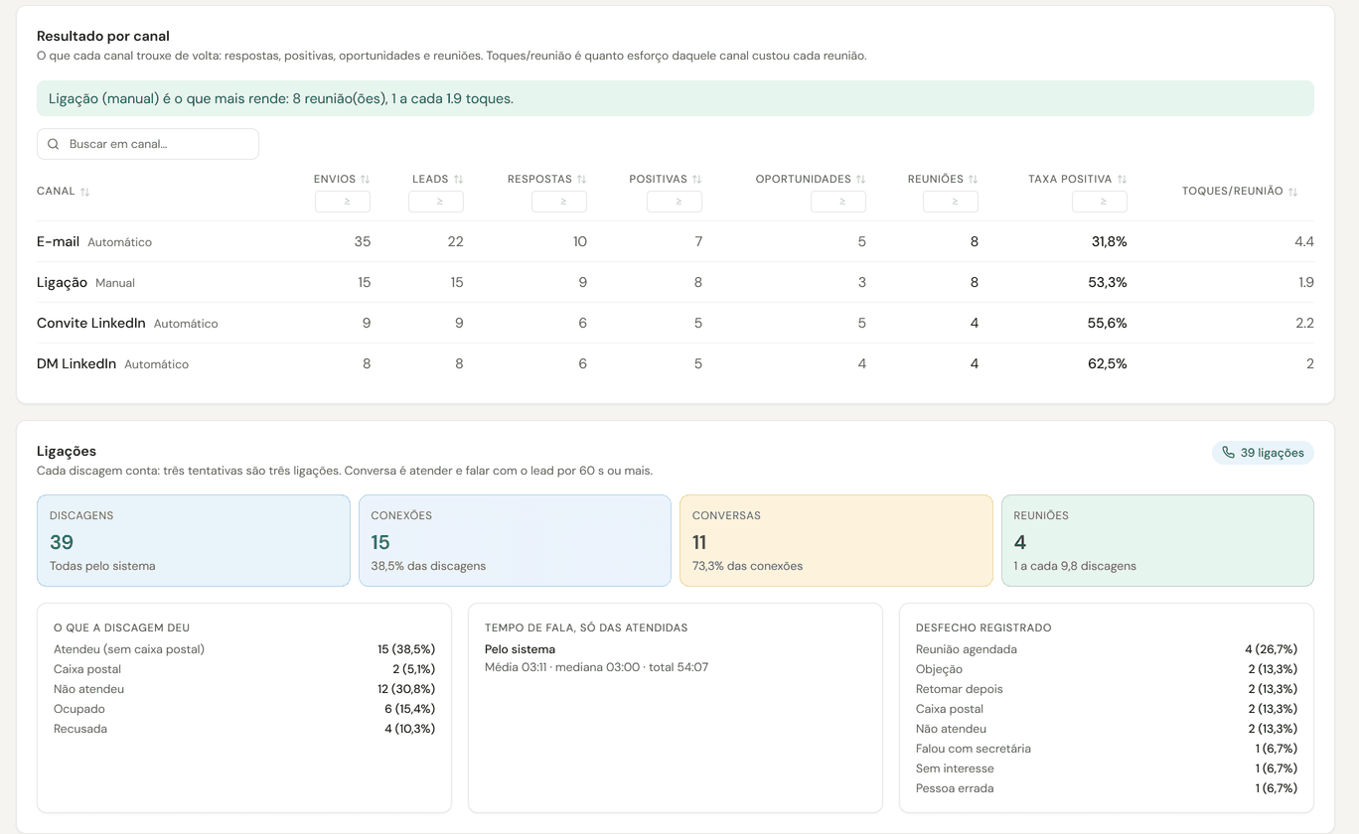Viewport: 1359px width, 834px height.
Task: Sort by Respostas column arrows
Action: pyautogui.click(x=581, y=180)
